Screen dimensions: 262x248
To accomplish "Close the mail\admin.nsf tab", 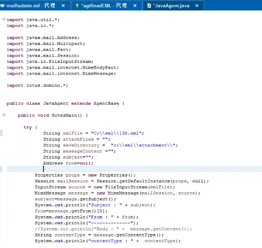I will click(63, 6).
